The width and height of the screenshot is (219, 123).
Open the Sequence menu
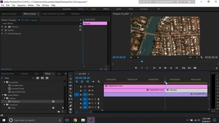click(x=21, y=5)
